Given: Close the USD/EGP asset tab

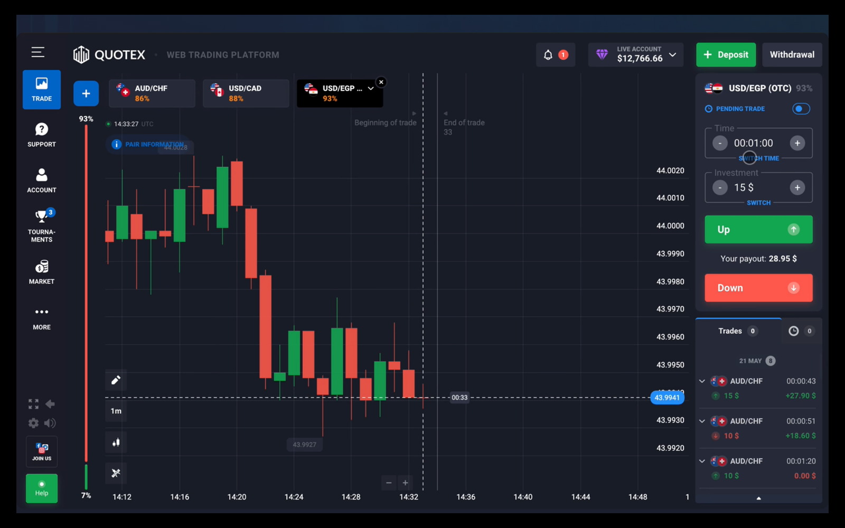Looking at the screenshot, I should [381, 82].
